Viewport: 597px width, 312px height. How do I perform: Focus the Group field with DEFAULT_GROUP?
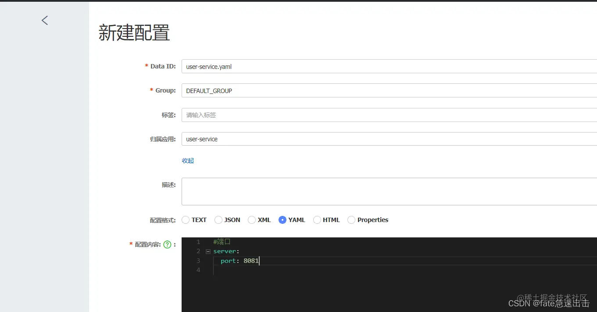[389, 90]
